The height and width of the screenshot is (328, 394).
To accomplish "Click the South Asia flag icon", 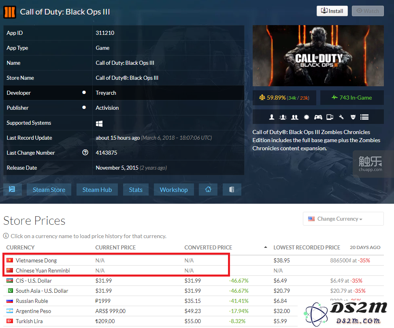I will pyautogui.click(x=10, y=291).
